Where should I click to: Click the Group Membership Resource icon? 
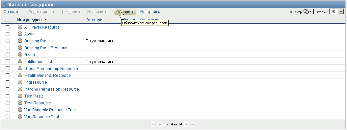tap(20, 68)
